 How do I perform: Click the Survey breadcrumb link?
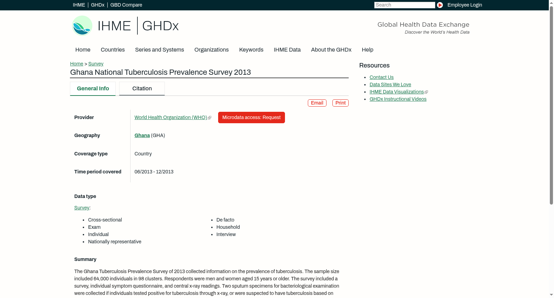pos(96,64)
